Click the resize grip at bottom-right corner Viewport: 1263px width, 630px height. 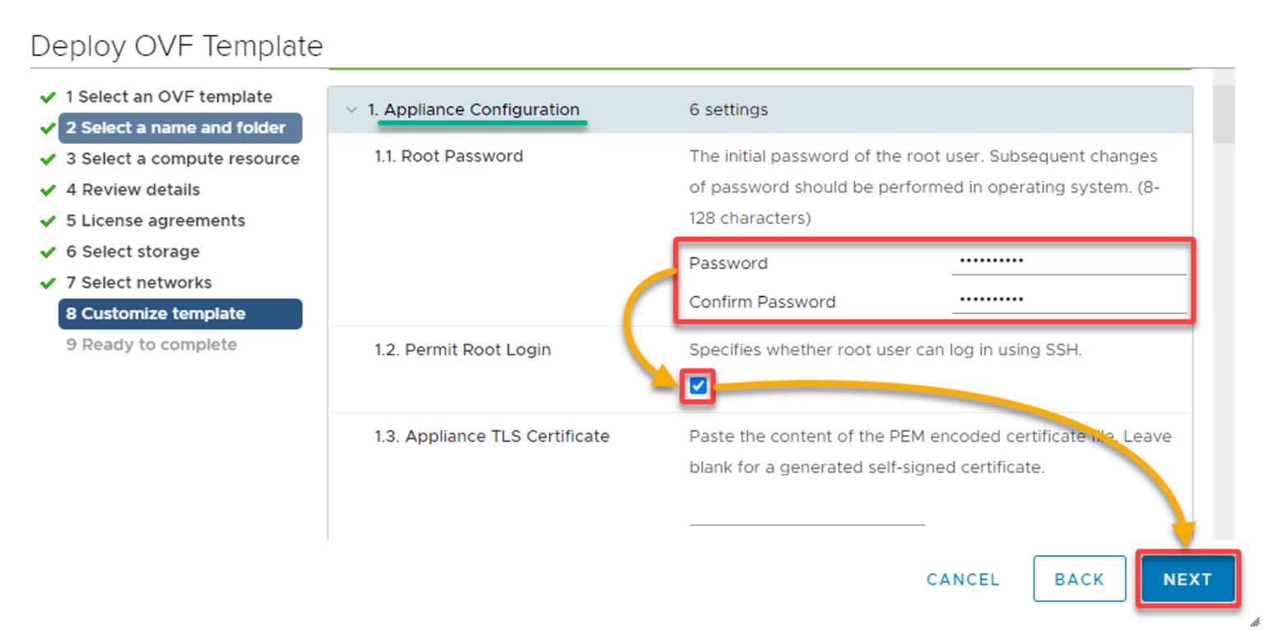[1256, 623]
